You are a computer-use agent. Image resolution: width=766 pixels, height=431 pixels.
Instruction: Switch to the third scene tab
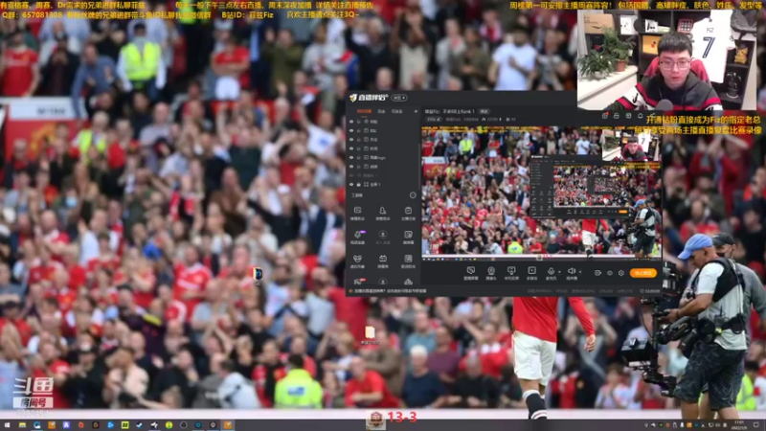396,111
